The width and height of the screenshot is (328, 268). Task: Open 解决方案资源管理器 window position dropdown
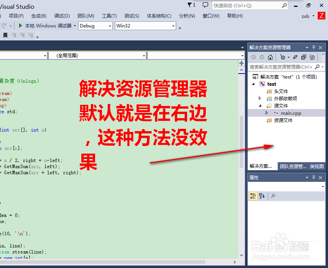tap(307, 48)
